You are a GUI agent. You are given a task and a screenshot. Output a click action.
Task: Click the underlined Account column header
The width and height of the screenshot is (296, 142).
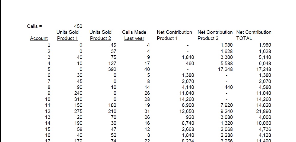[x=39, y=38]
